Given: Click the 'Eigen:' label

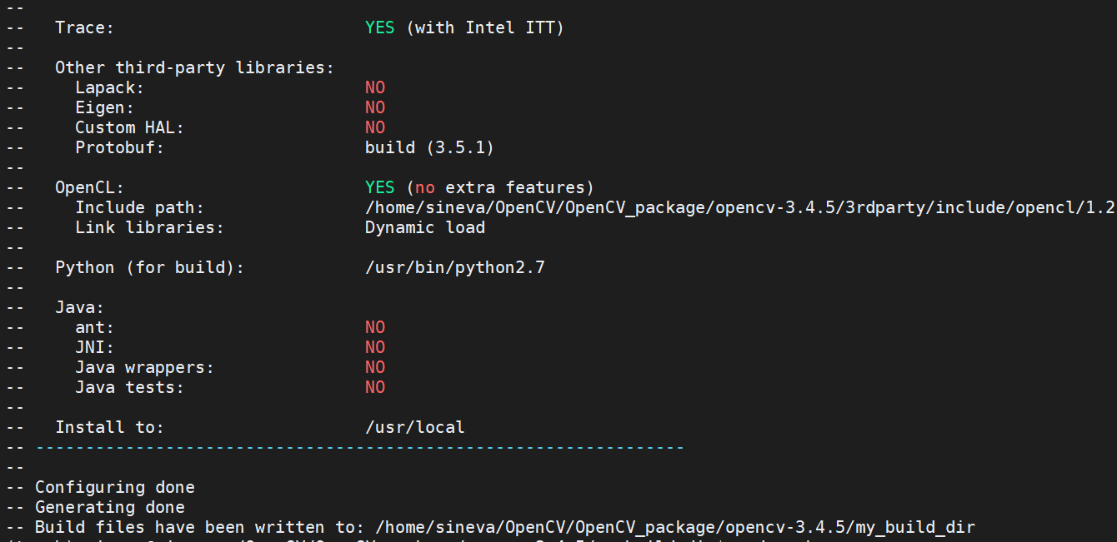Looking at the screenshot, I should point(105,107).
